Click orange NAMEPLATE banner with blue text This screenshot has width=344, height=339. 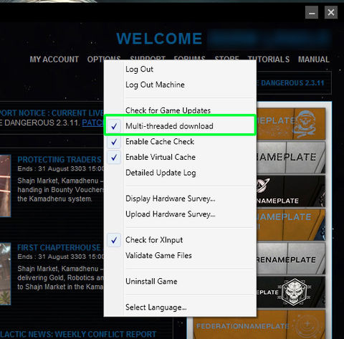[291, 224]
